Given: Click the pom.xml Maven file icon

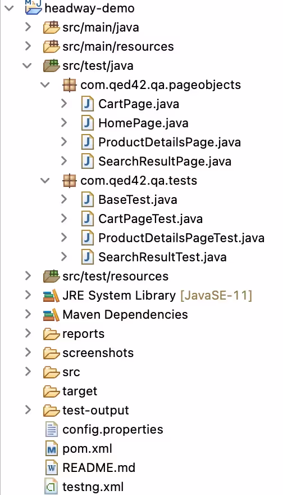Looking at the screenshot, I should [51, 449].
